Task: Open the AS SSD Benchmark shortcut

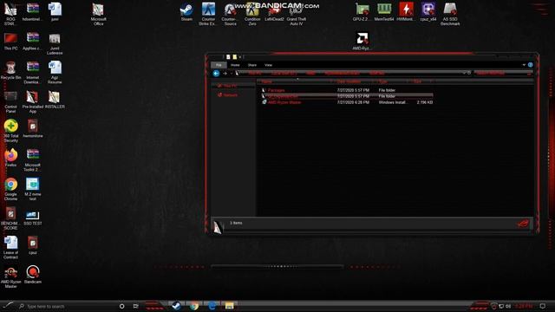Action: (450, 14)
